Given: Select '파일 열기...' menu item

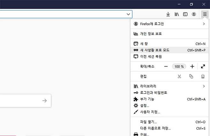Looking at the screenshot, I should [x=169, y=122].
